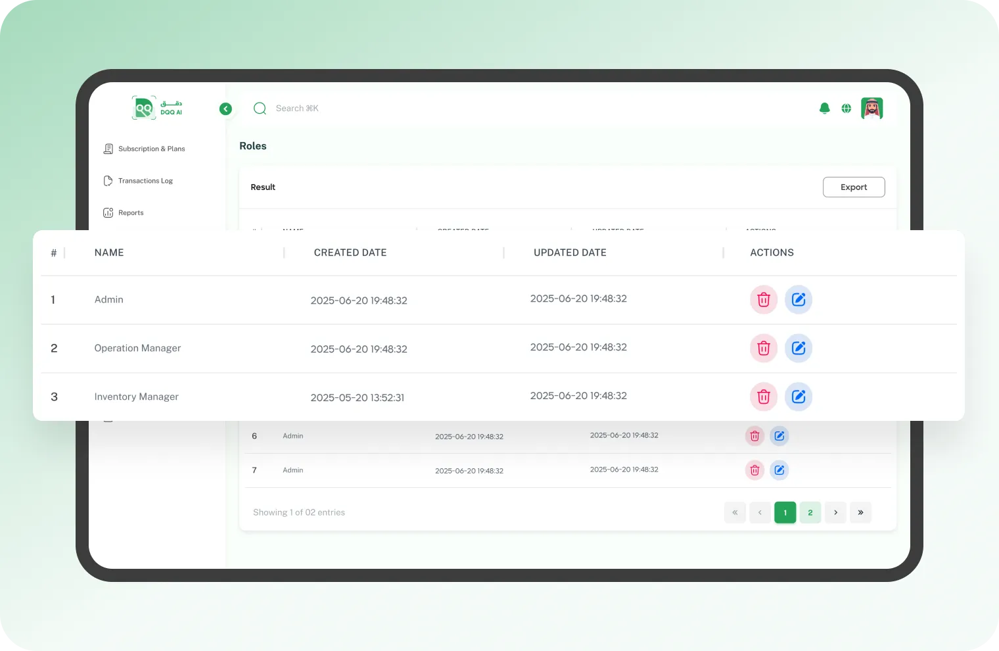This screenshot has height=651, width=999.
Task: Delete the Admin role using trash icon
Action: click(x=763, y=299)
